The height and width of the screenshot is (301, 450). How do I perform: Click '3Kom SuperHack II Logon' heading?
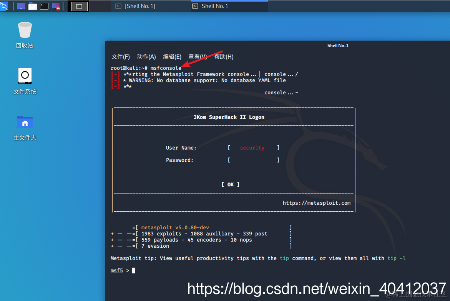coord(229,117)
